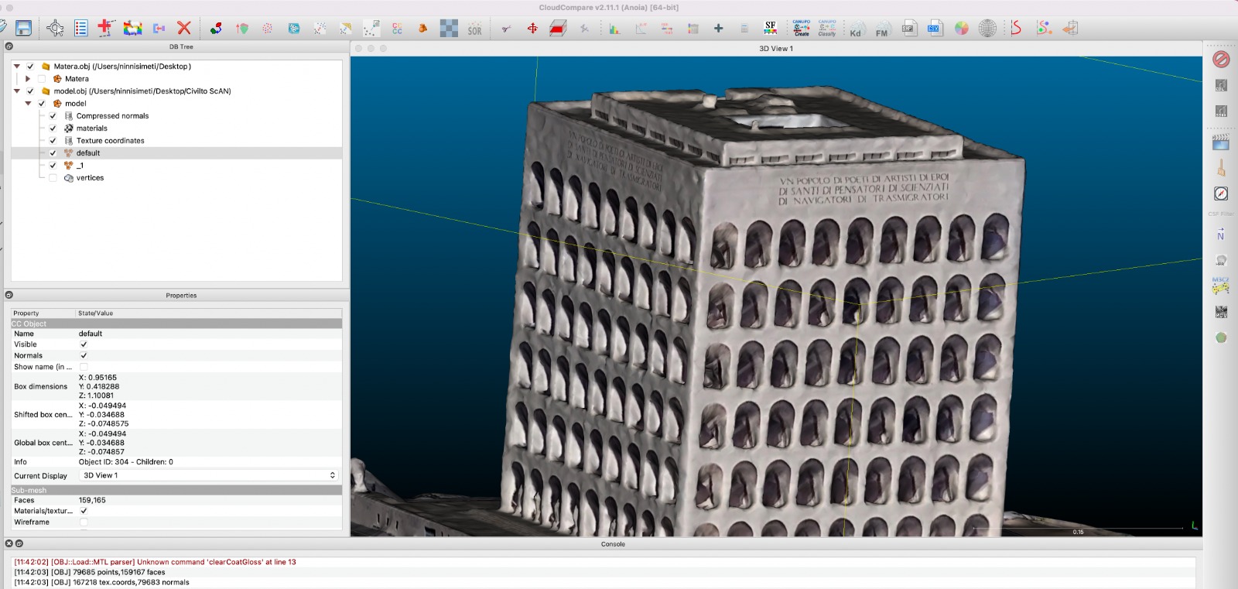1238x589 pixels.
Task: Enable Show name (in 3D) checkbox
Action: [x=84, y=367]
